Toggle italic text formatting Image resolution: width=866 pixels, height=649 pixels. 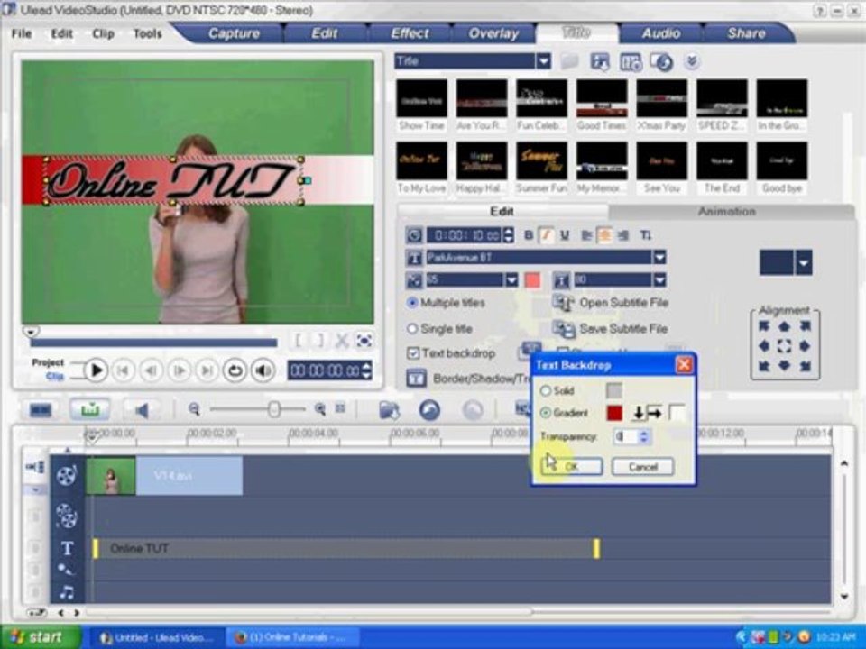(547, 235)
